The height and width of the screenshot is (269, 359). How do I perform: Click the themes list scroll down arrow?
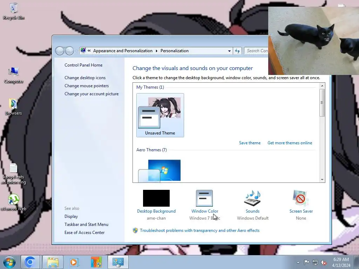coord(322,180)
